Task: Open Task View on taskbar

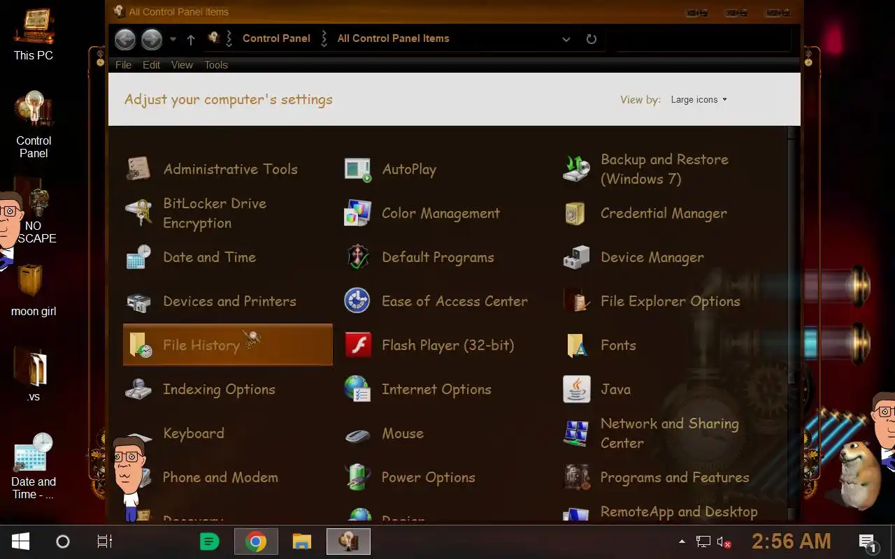Action: tap(105, 542)
